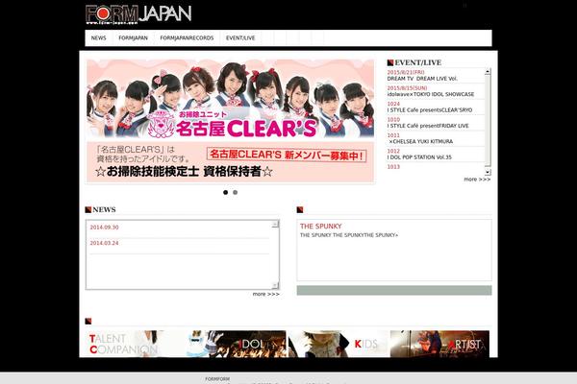
Task: Open the KIDS category banner
Action: (339, 344)
